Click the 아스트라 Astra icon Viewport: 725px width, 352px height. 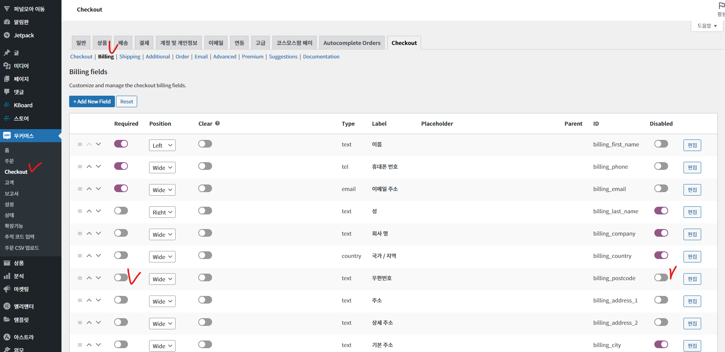coord(7,337)
